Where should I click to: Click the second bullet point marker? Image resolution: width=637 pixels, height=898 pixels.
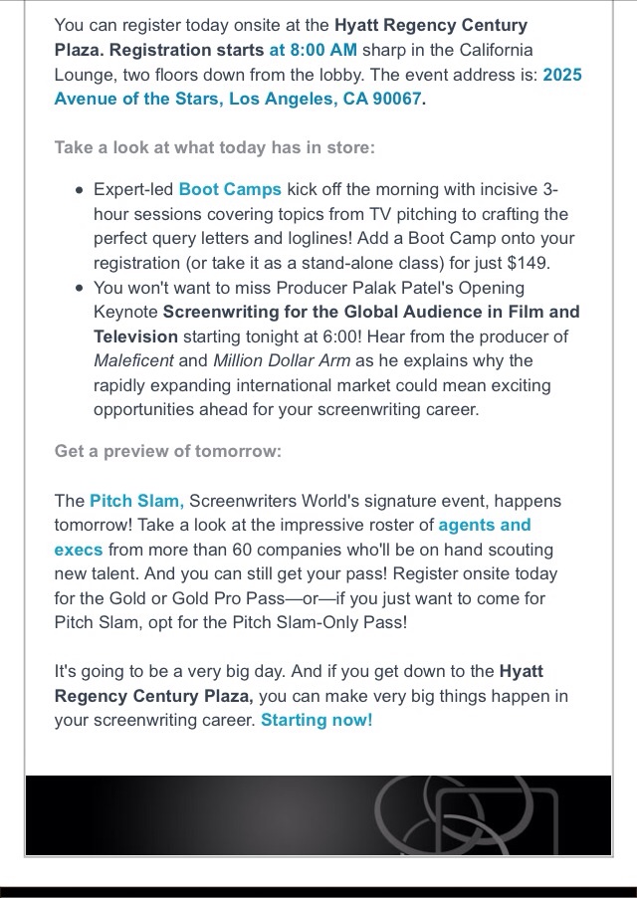pyautogui.click(x=79, y=288)
